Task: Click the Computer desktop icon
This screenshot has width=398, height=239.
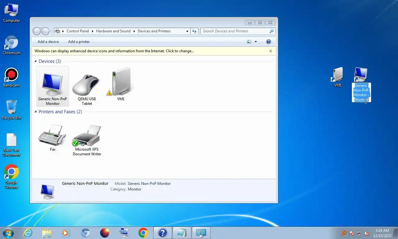Action: tap(12, 13)
